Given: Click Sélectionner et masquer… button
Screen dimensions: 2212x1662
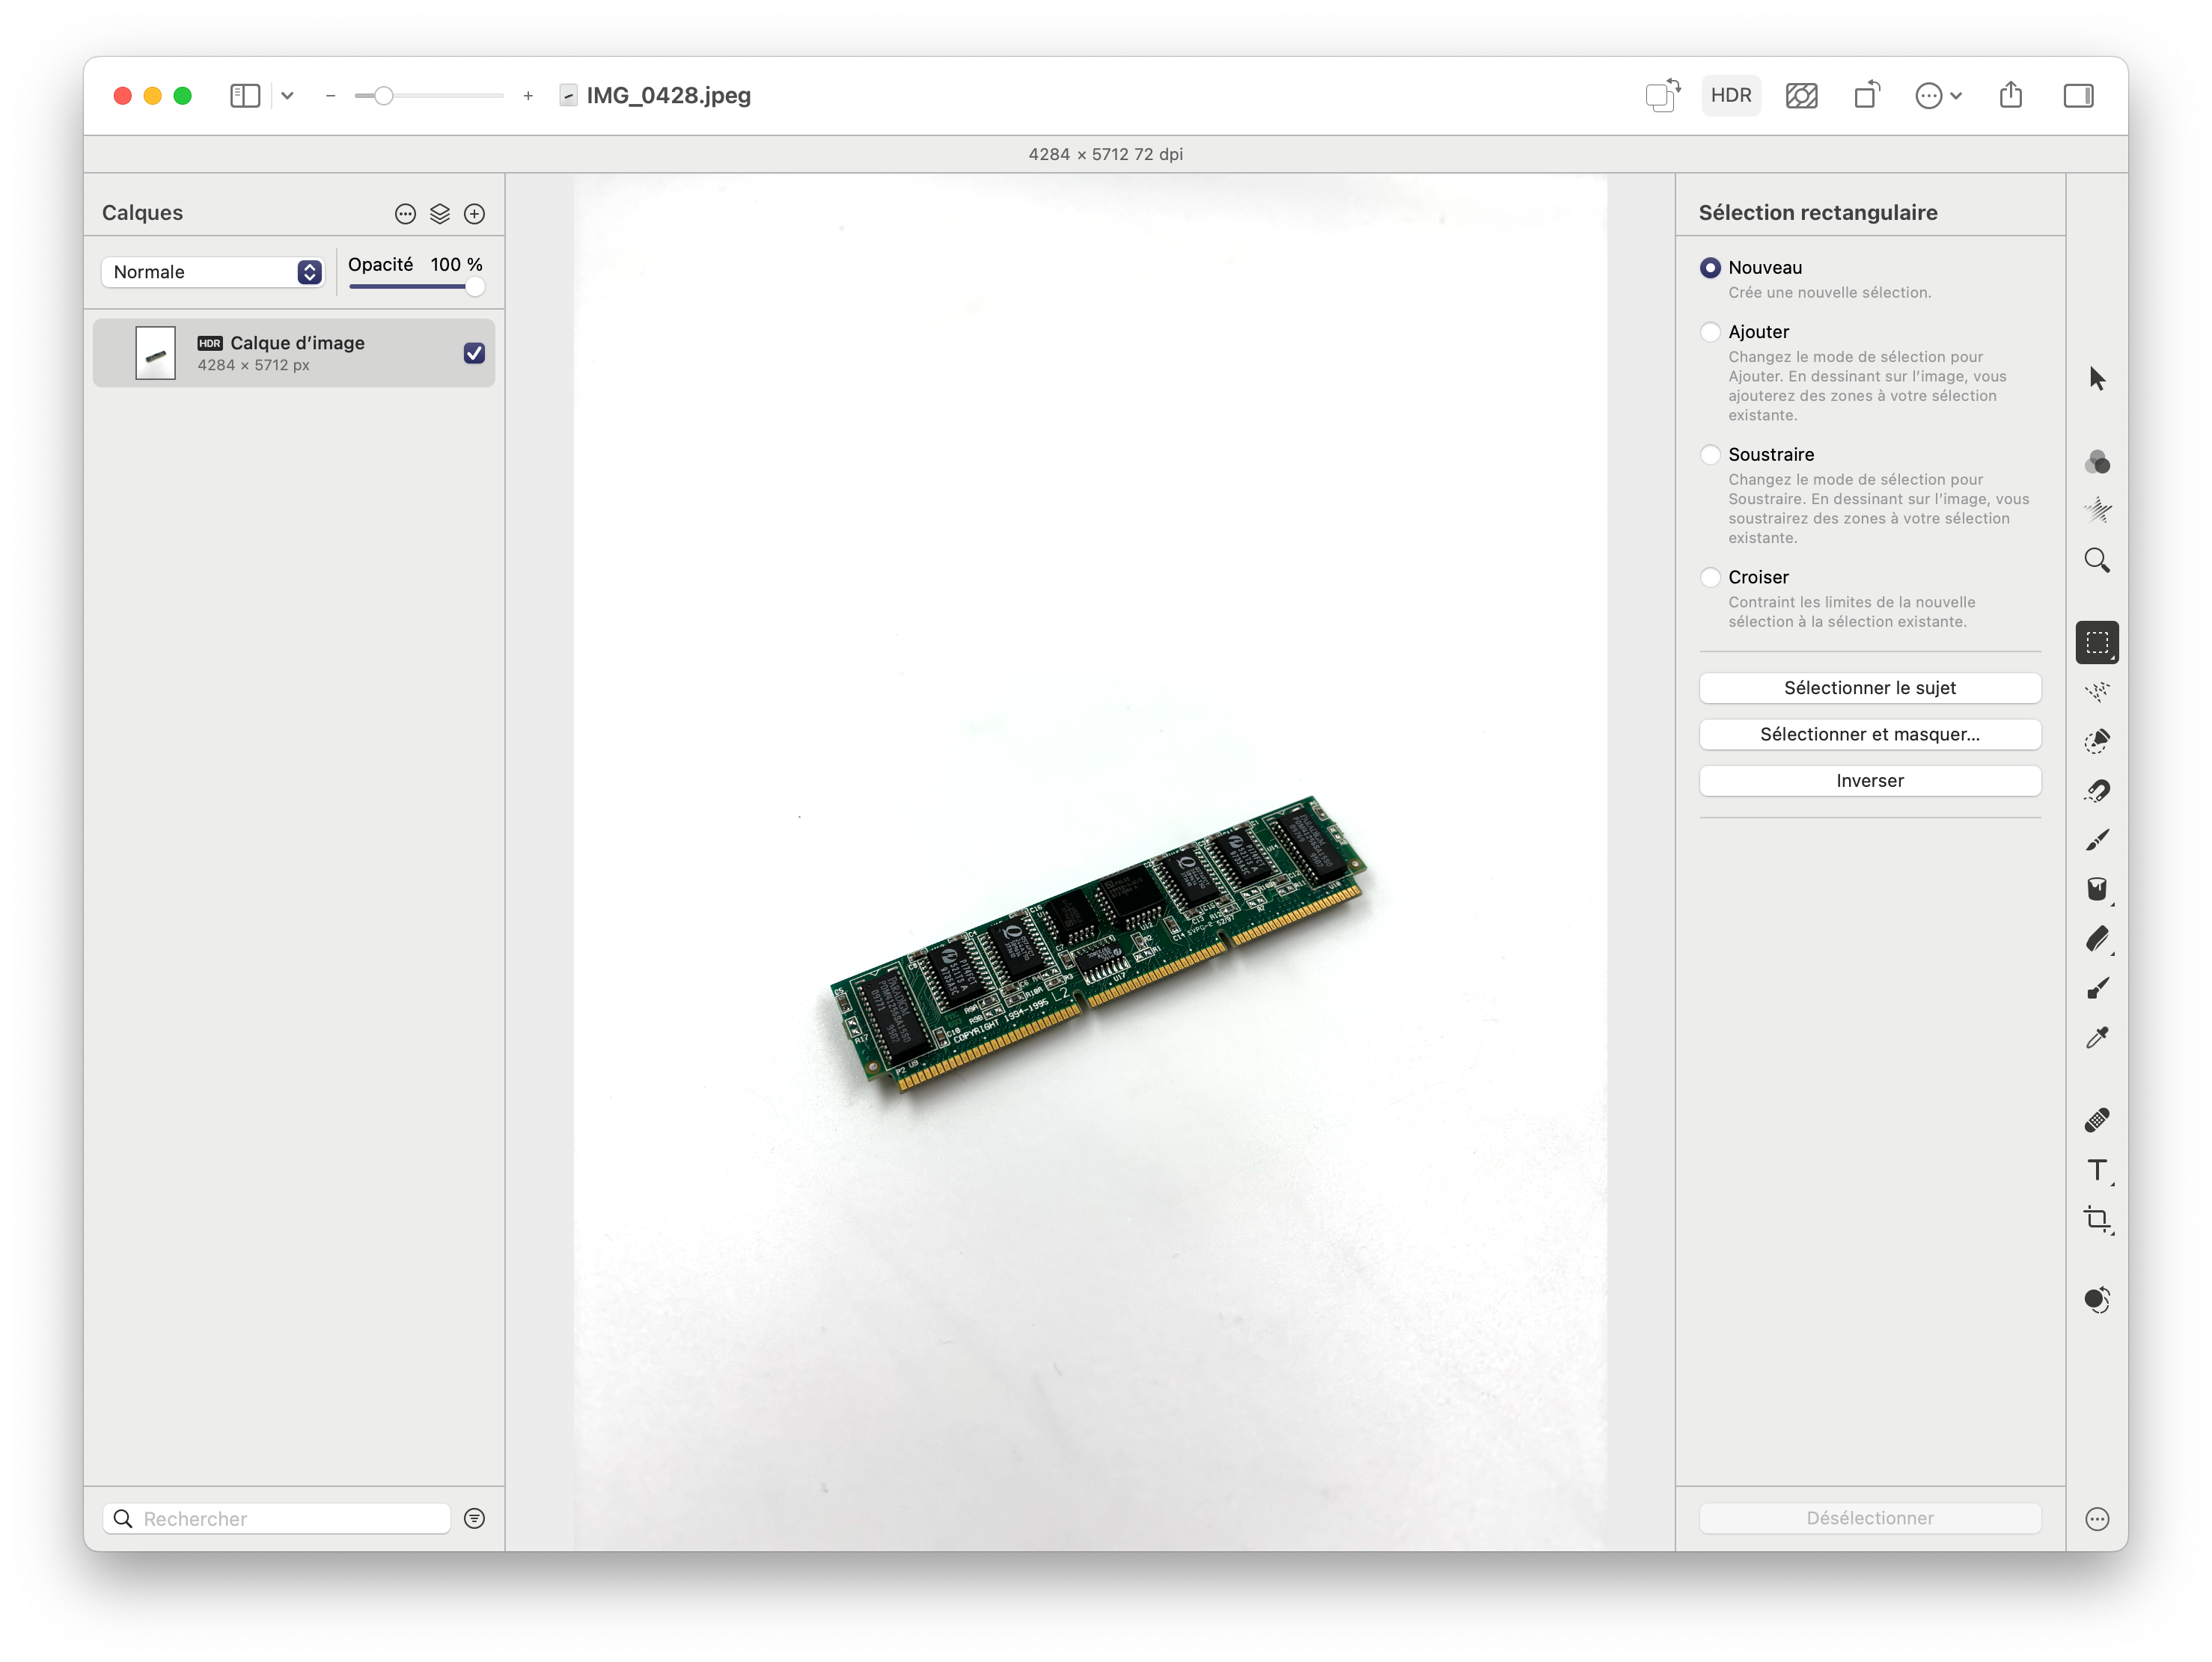Looking at the screenshot, I should pyautogui.click(x=1869, y=735).
